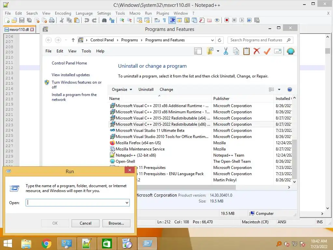This screenshot has width=333, height=250.
Task: Toggle Word wrap in Notepad++ toolbar
Action: tap(157, 20)
